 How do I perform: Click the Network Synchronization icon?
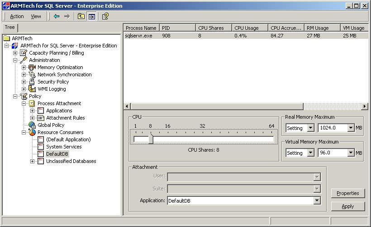[32, 74]
